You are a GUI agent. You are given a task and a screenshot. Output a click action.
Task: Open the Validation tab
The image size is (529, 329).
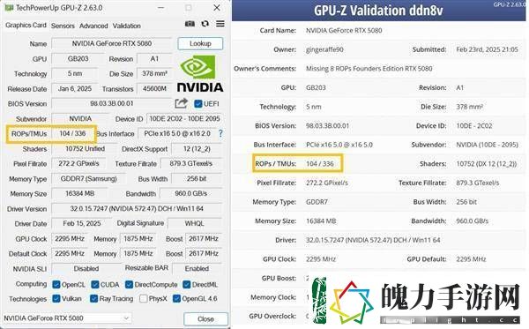tap(126, 26)
